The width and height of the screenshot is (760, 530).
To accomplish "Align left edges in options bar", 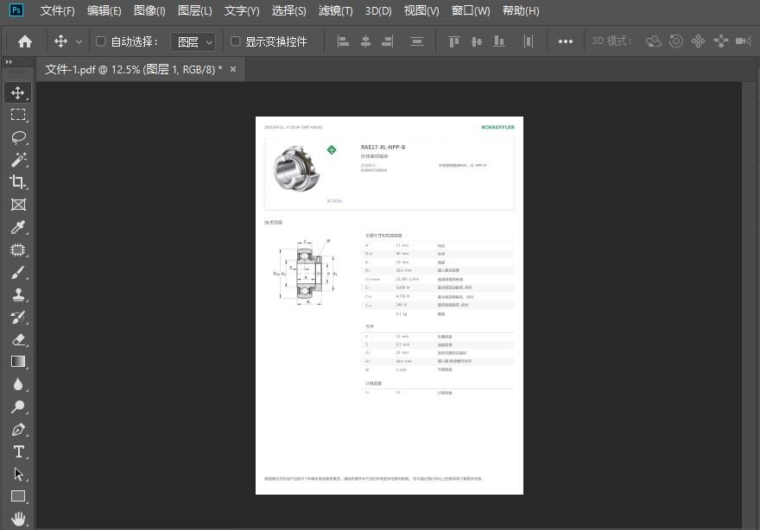I will [343, 41].
